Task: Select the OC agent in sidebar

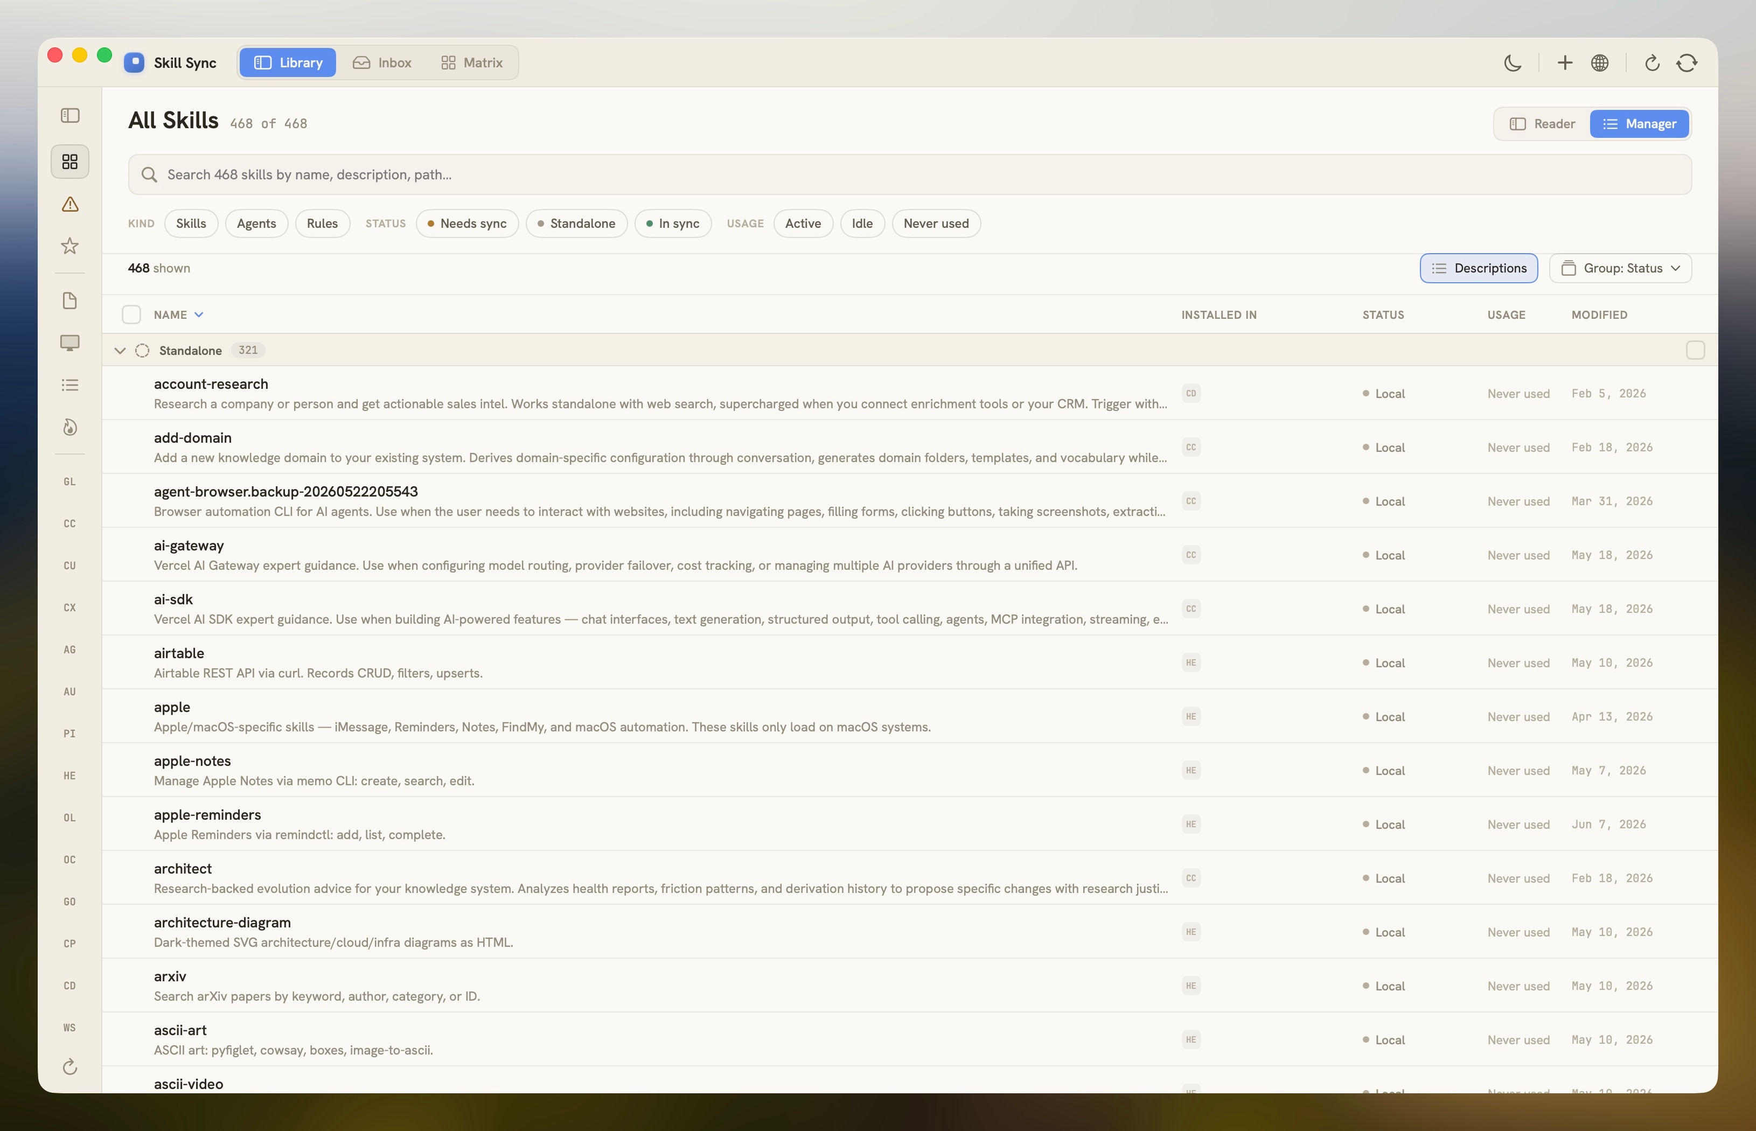Action: (x=70, y=859)
